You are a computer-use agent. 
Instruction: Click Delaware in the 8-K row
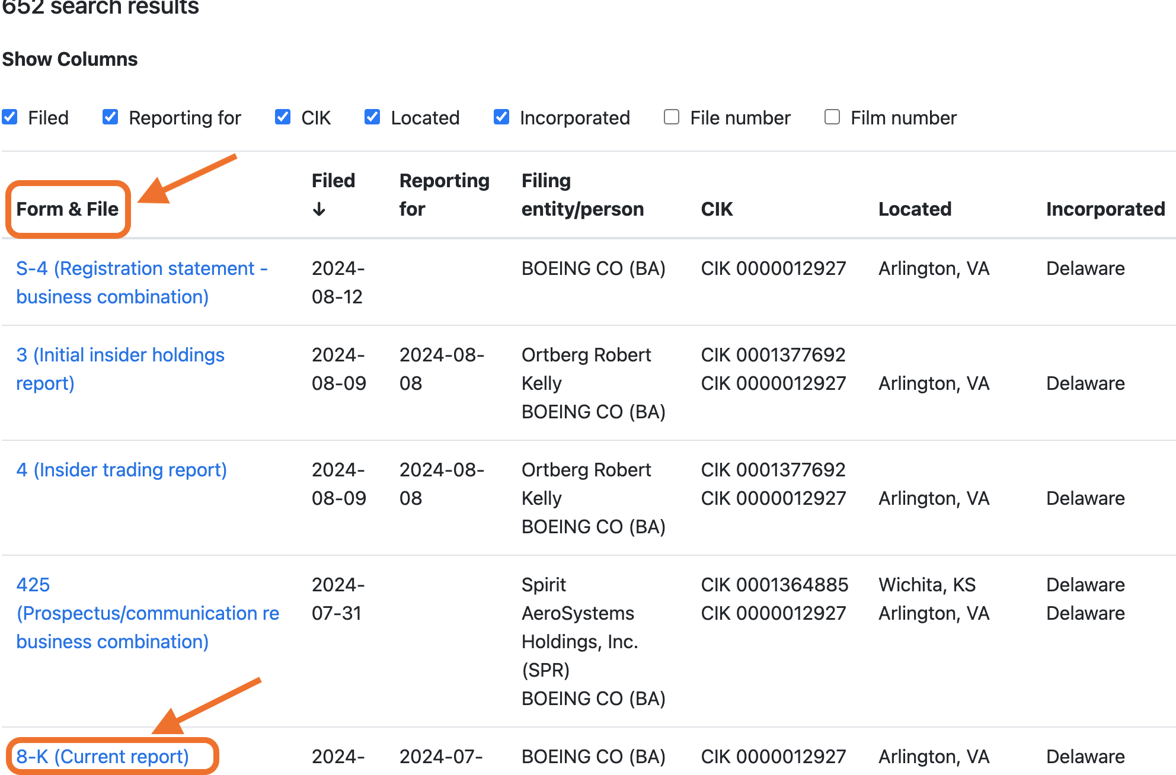(x=1085, y=757)
